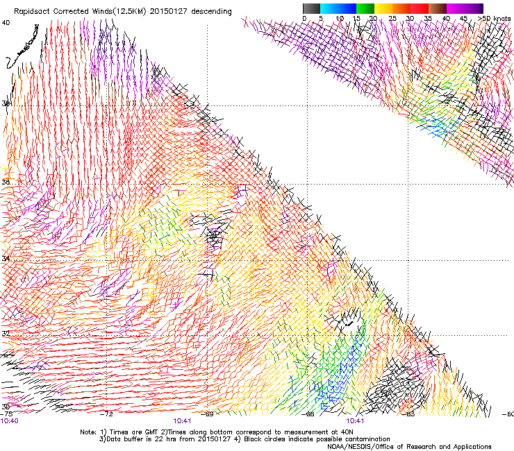The image size is (514, 451).
Task: Click the 'NOAA/NESDIS/Office of Research and Applications' credit
Action: [x=409, y=447]
